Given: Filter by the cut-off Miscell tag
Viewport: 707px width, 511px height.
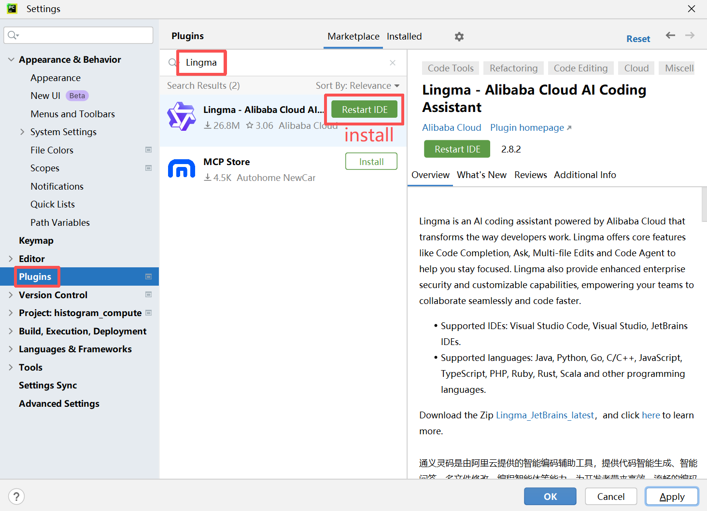Looking at the screenshot, I should coord(677,68).
